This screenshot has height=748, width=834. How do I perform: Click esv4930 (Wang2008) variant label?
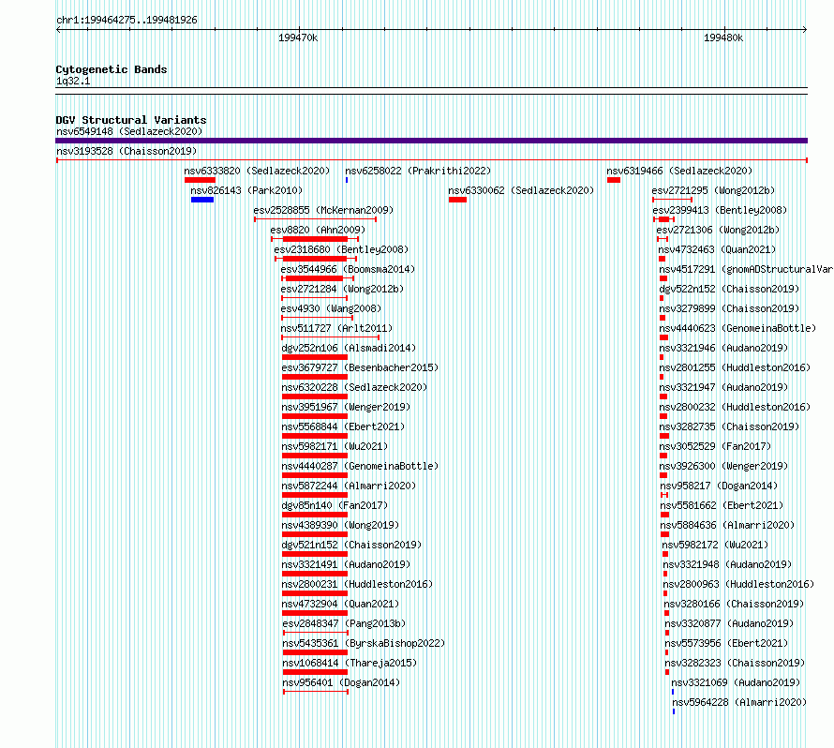pos(331,308)
